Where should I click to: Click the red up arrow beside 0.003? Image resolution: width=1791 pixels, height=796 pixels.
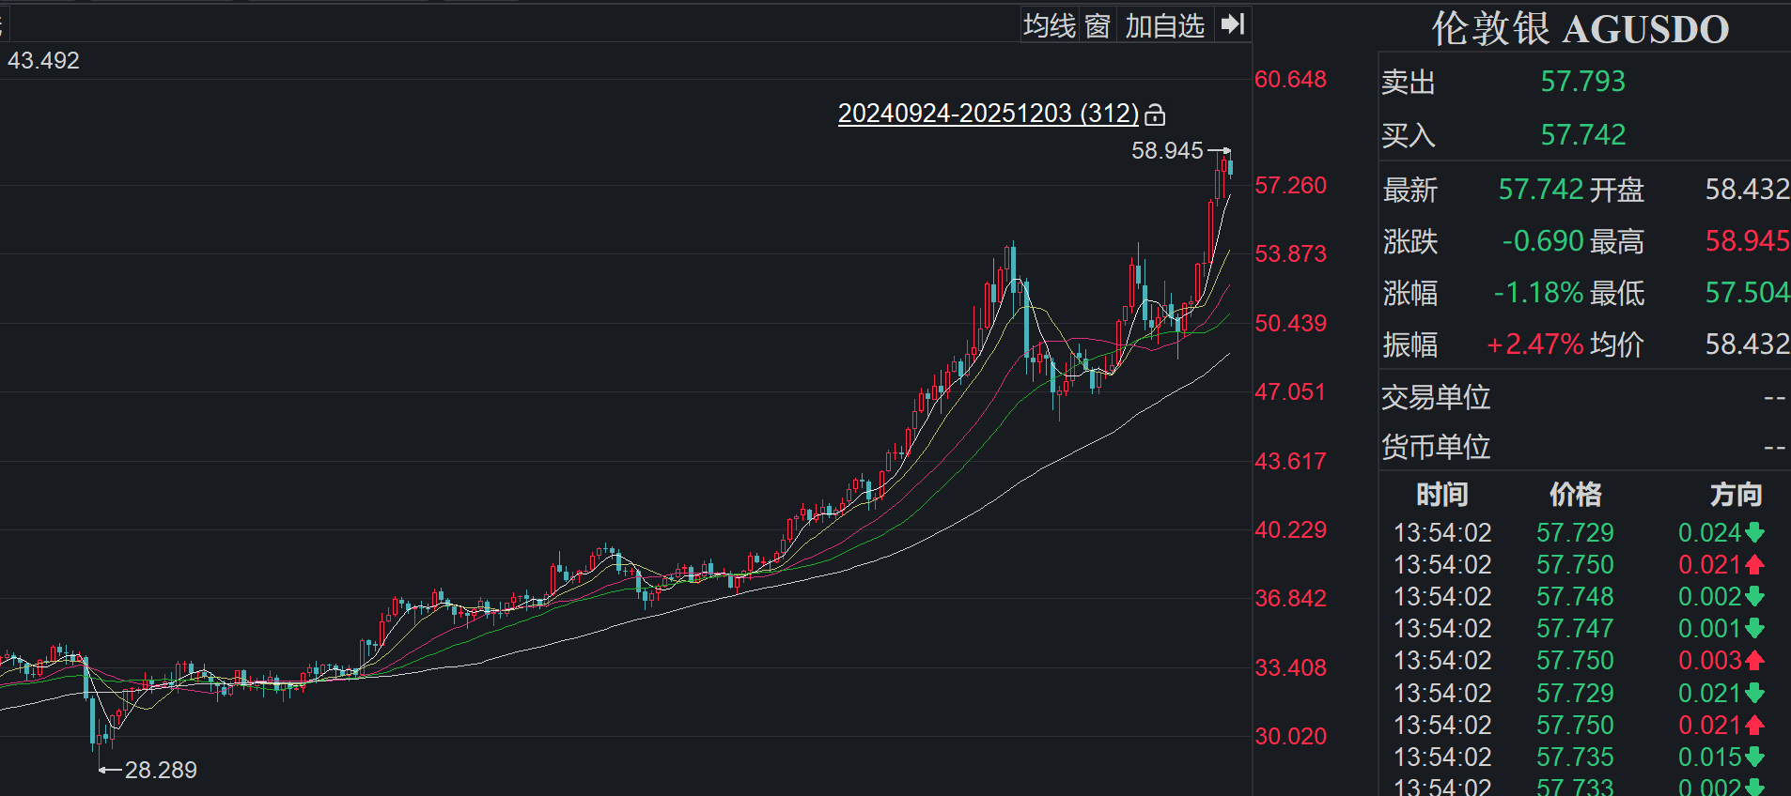pos(1754,661)
